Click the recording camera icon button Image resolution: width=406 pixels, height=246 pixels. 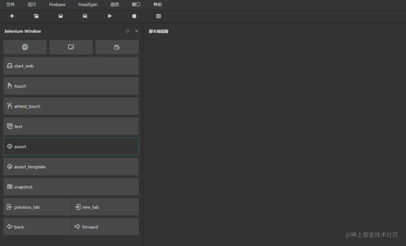click(117, 47)
